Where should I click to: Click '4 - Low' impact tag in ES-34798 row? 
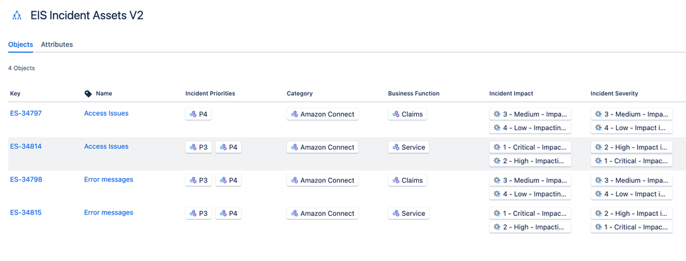coord(530,195)
